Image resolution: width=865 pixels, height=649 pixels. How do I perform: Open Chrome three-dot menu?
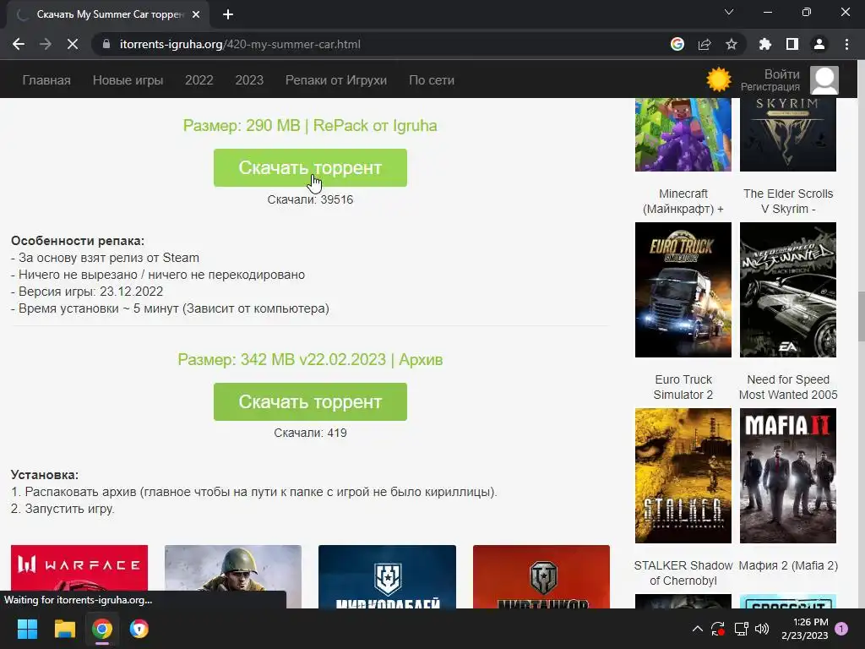(x=846, y=44)
